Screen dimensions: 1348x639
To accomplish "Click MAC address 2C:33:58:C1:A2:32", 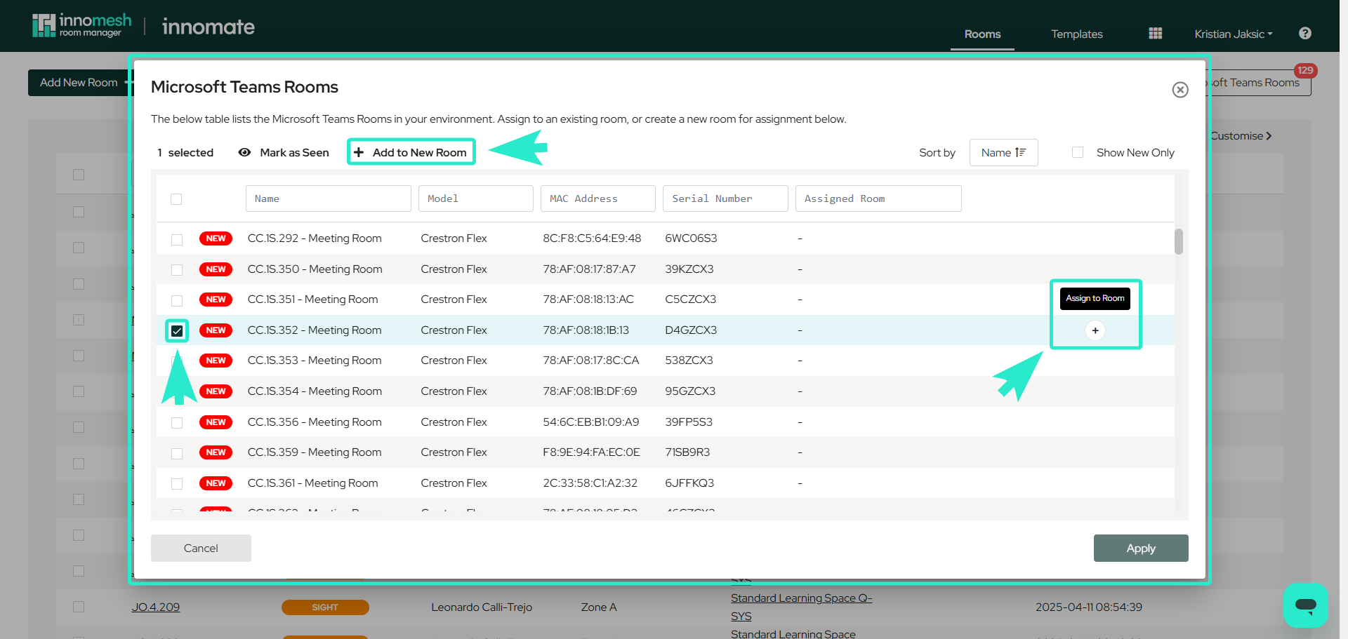I will 590,483.
